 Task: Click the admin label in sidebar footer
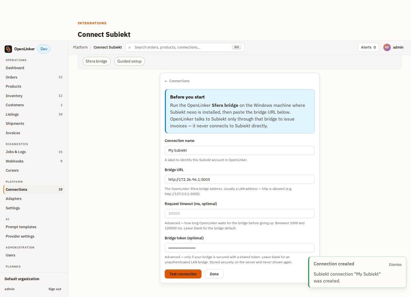coord(9,289)
